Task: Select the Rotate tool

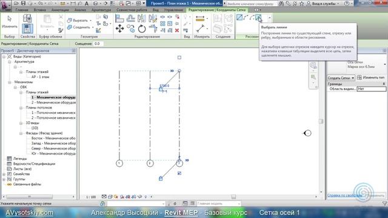Action: (142, 28)
